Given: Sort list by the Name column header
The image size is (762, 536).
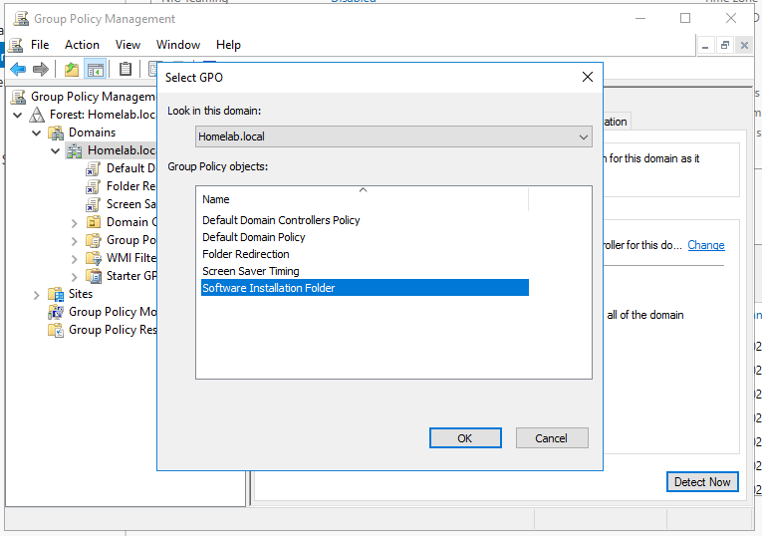Looking at the screenshot, I should (362, 199).
